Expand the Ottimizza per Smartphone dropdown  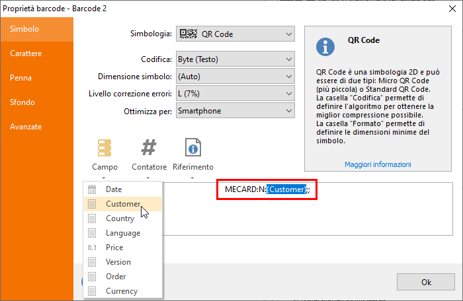click(x=235, y=111)
